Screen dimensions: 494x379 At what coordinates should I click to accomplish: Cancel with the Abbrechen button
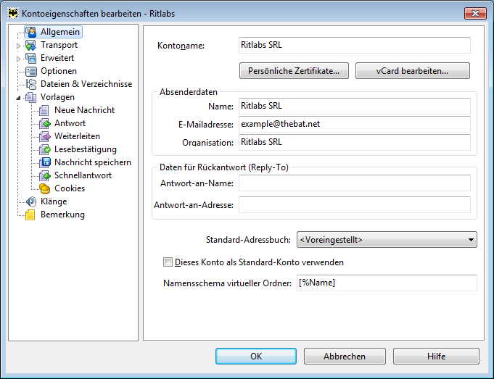click(x=345, y=357)
